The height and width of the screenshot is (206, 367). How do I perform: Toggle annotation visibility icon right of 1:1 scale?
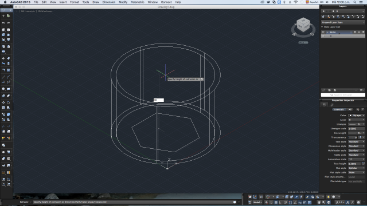(348, 202)
